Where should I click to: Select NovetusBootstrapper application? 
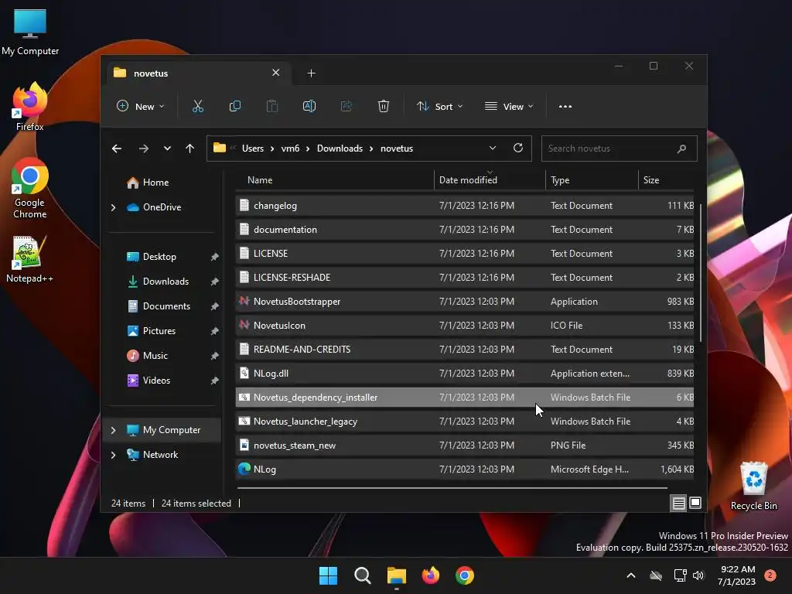pos(465,302)
